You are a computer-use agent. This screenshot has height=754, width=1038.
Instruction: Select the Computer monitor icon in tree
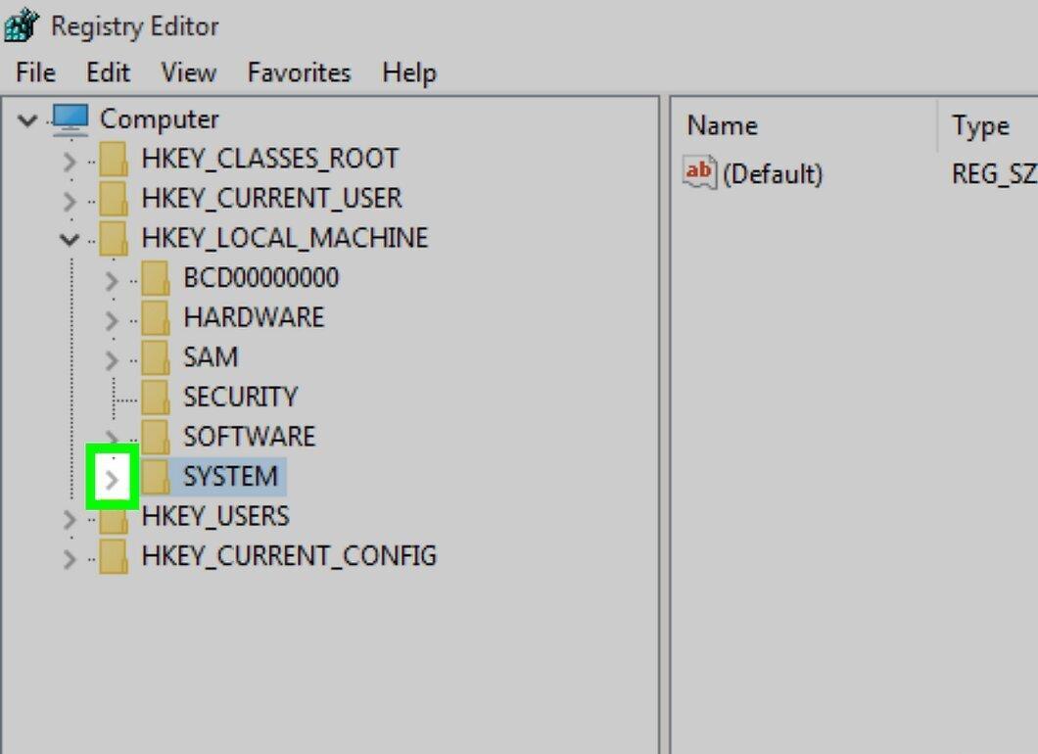click(71, 119)
